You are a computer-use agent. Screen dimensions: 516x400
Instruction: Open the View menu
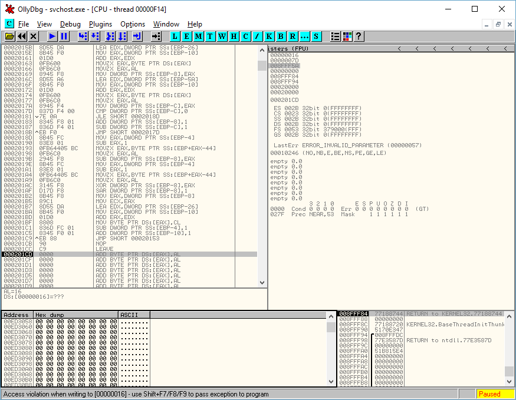coord(44,24)
